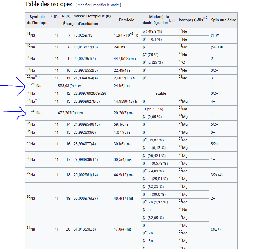Click the "Énergie d'excitation" header cell
This screenshot has width=253, height=249.
(80, 24)
